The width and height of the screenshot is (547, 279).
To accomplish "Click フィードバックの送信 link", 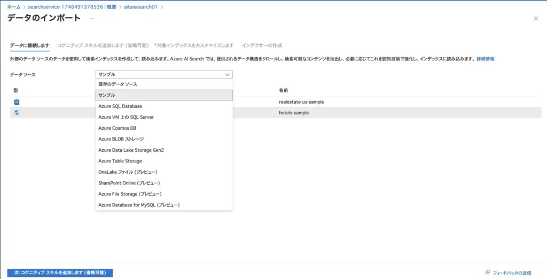I will (512, 273).
